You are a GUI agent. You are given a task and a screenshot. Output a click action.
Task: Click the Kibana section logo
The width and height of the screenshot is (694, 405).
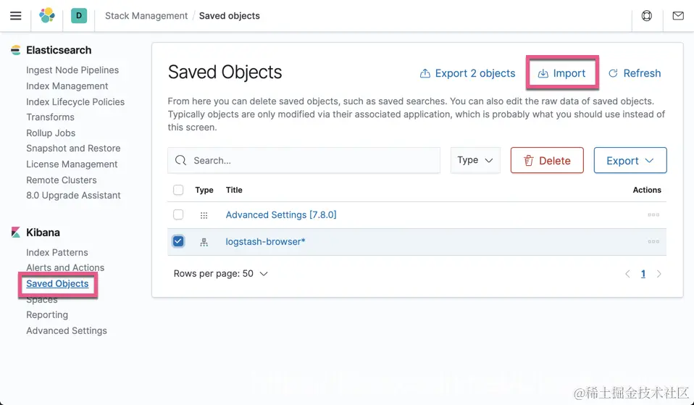point(15,233)
